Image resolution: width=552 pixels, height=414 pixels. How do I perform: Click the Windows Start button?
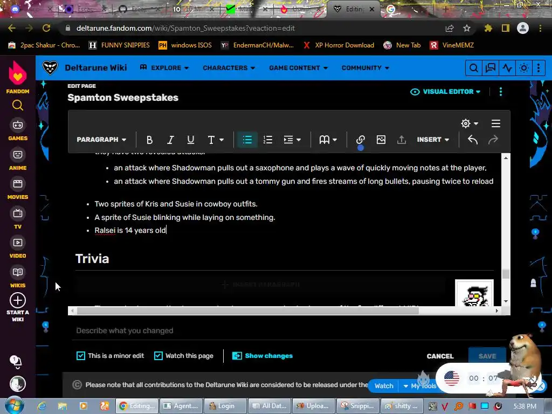[x=14, y=405]
